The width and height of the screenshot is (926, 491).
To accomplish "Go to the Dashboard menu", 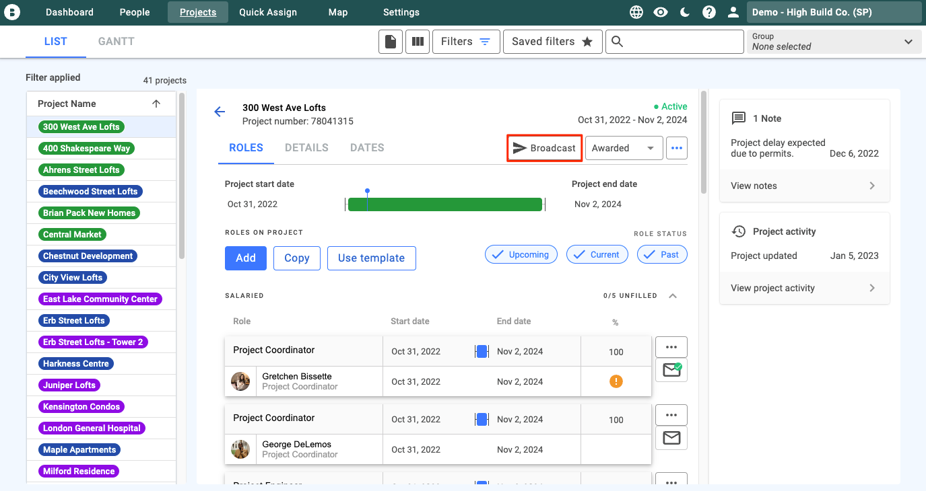I will pyautogui.click(x=69, y=12).
